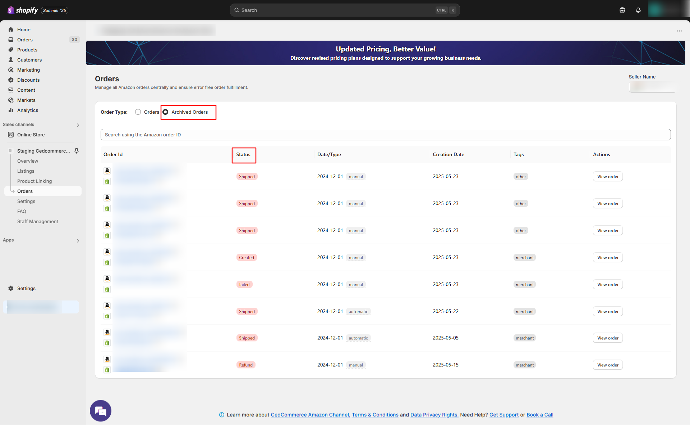
Task: Click the Tags column header
Action: [x=519, y=154]
